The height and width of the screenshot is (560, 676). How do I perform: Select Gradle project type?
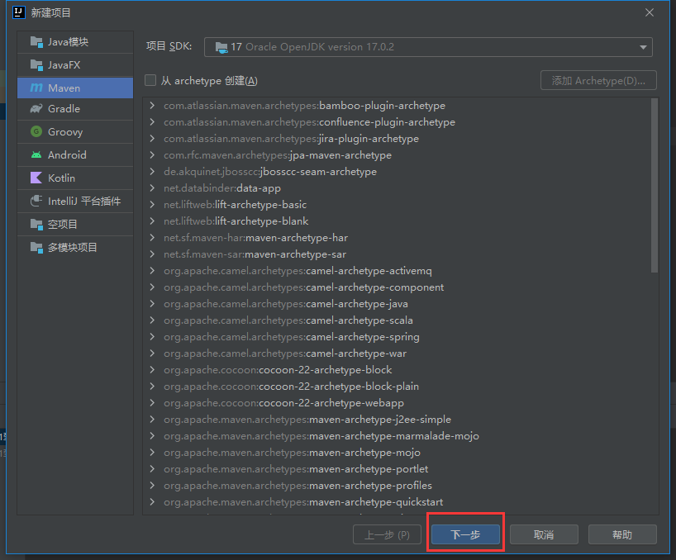pos(75,108)
